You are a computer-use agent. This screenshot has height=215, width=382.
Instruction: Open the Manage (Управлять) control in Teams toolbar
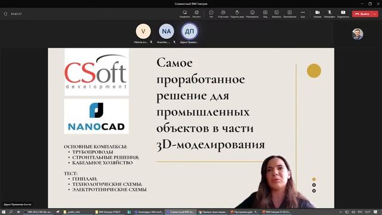click(184, 14)
